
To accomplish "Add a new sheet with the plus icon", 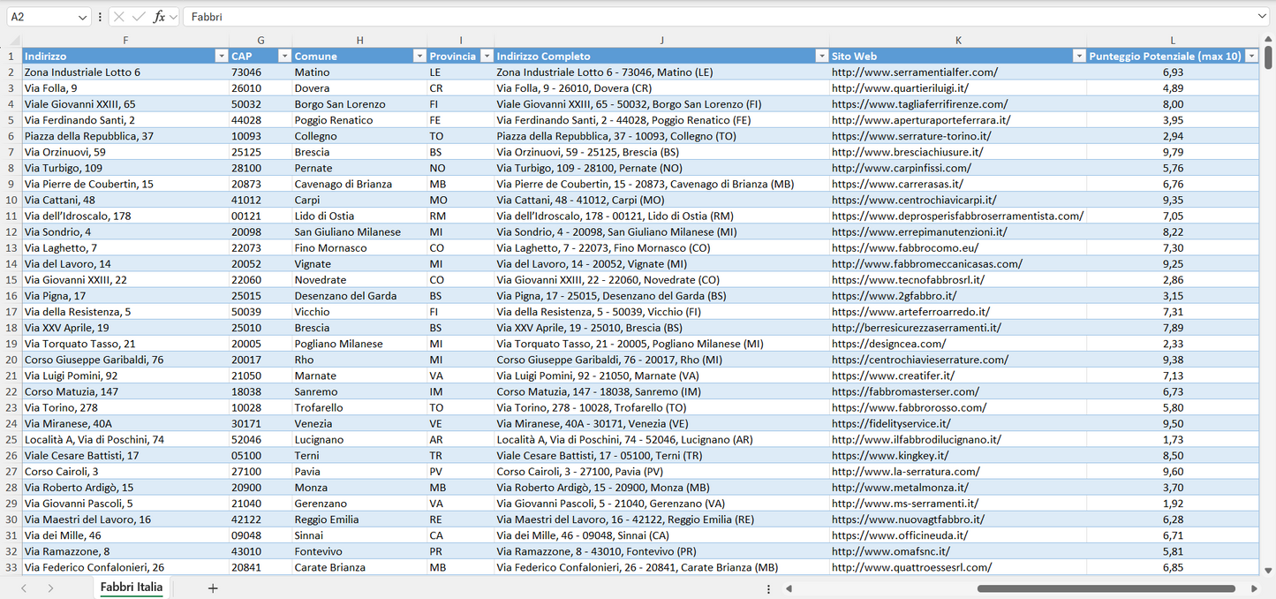I will pos(212,587).
